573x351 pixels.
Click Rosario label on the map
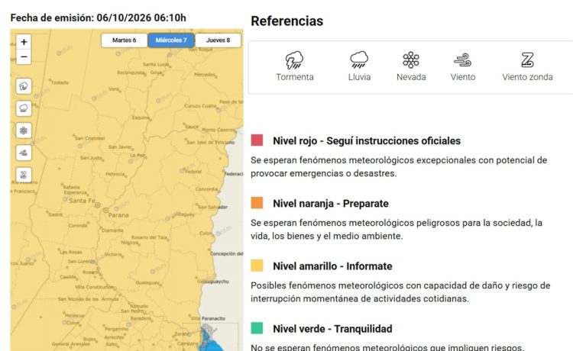(90, 272)
